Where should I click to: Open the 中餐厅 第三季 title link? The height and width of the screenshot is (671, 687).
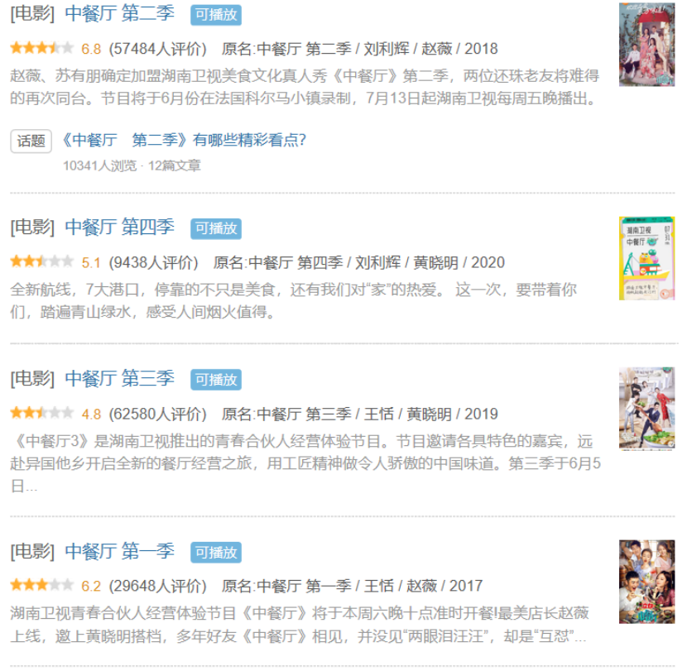pos(120,379)
